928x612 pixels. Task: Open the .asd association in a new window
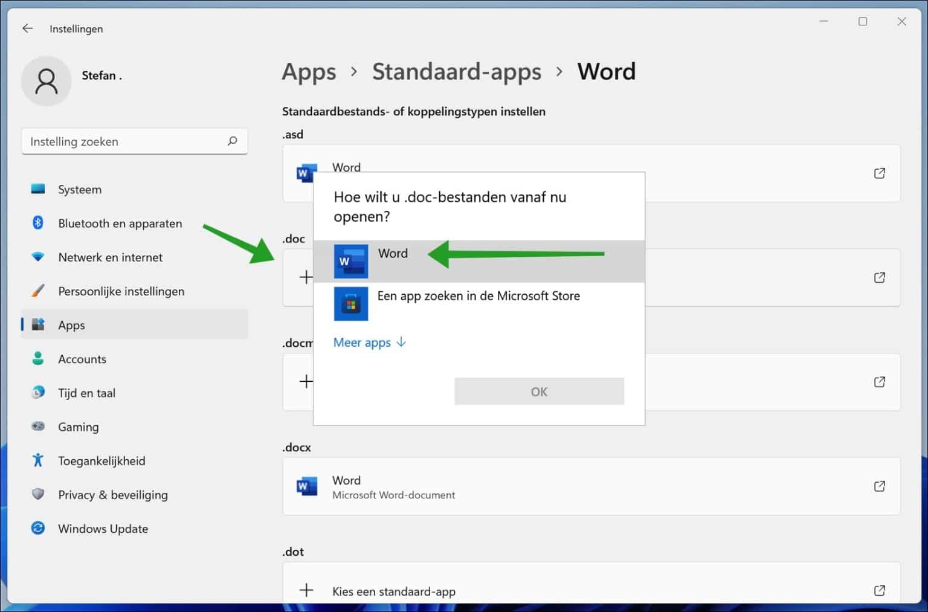880,173
